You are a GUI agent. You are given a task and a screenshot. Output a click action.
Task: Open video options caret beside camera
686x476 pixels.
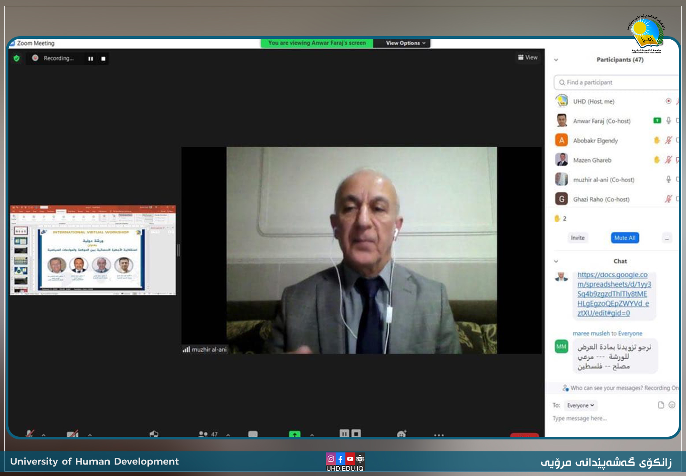tap(90, 435)
